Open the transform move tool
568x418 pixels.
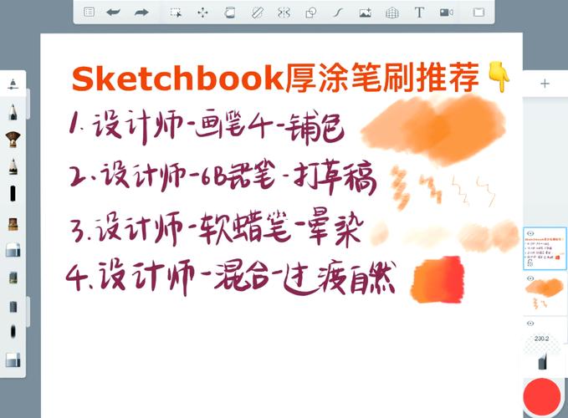pos(202,13)
